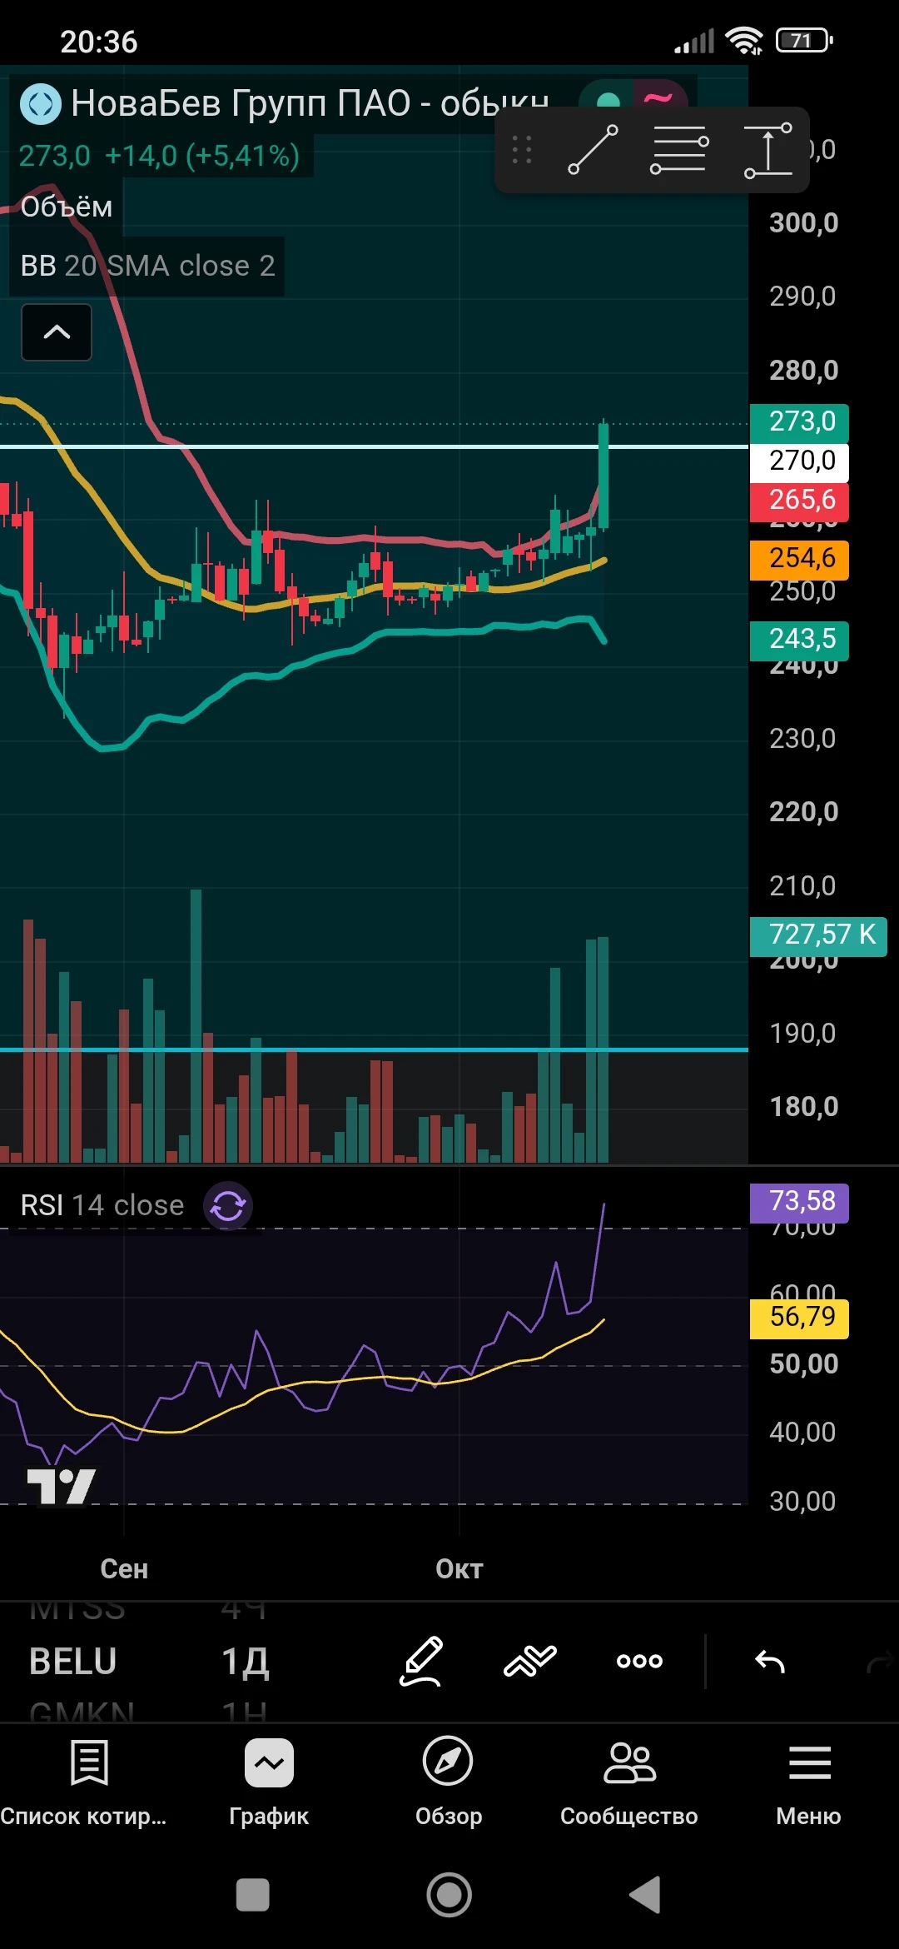899x1949 pixels.
Task: Tap the НоваБев Групп ПАО title
Action: click(x=310, y=104)
